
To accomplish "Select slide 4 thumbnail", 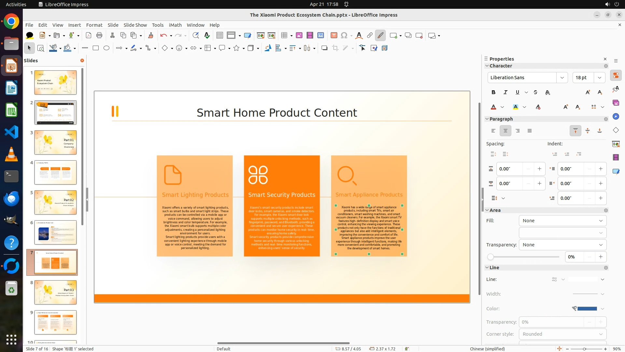I will (55, 172).
